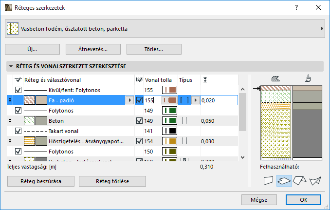Edit the pen number field showing 155
Screen dimensions: 330x210
tap(152, 100)
